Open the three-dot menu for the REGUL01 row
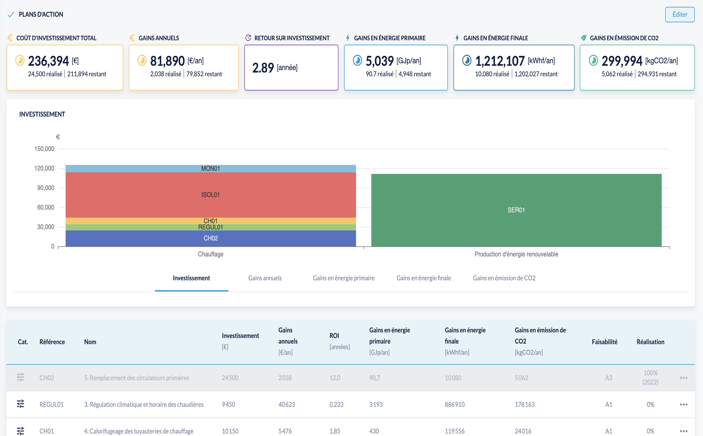This screenshot has width=703, height=436. [x=684, y=404]
